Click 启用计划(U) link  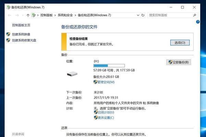coord(106,112)
